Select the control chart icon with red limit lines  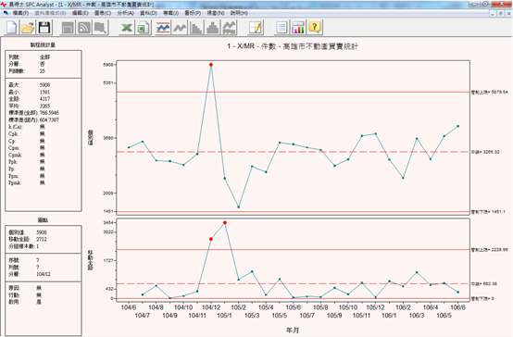(x=163, y=28)
